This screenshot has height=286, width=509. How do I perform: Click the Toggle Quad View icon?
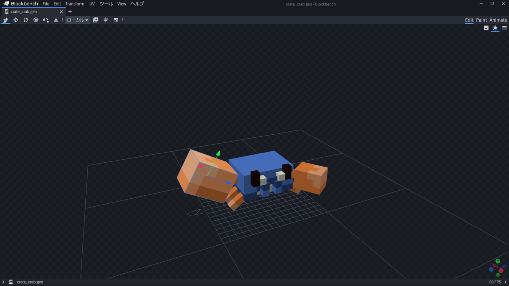coord(116,20)
